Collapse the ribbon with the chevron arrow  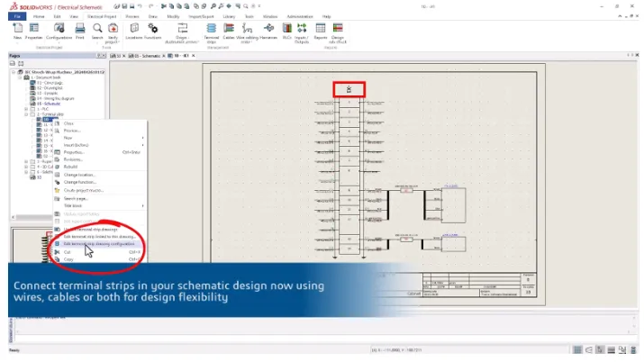(x=620, y=16)
